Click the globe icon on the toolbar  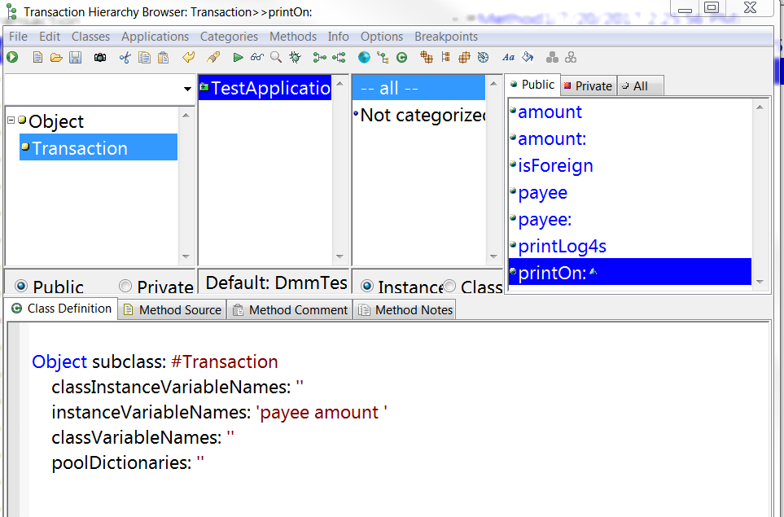click(364, 57)
